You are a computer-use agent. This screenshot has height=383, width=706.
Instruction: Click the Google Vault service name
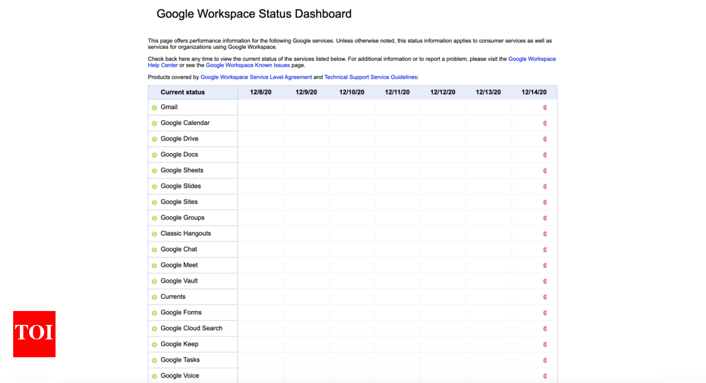(x=179, y=281)
